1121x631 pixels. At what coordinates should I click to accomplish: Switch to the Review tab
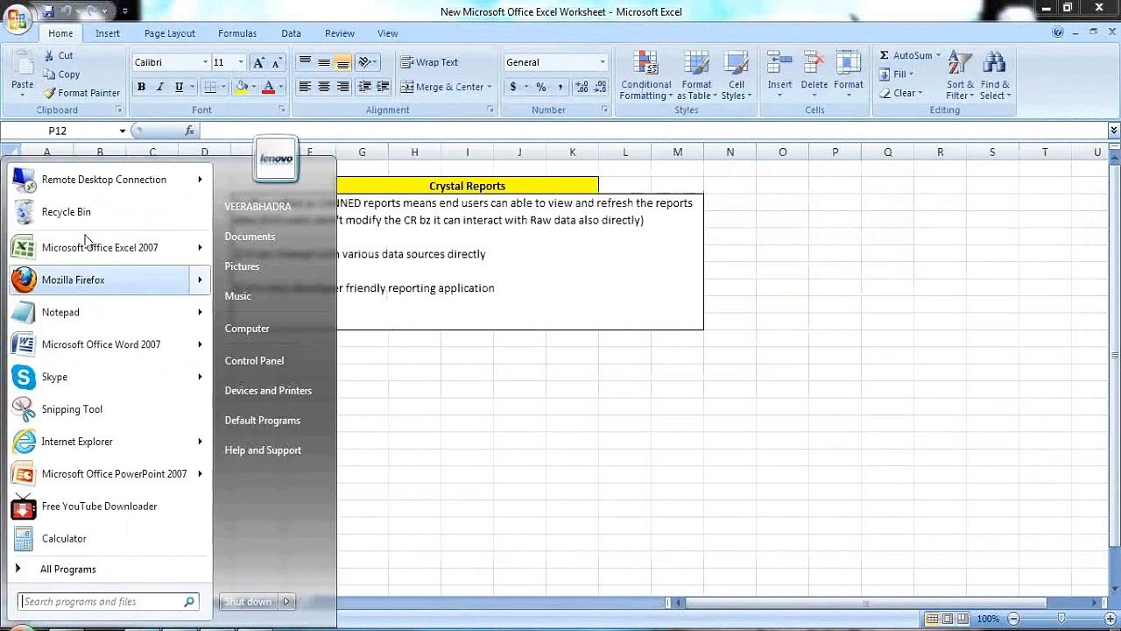coord(340,33)
